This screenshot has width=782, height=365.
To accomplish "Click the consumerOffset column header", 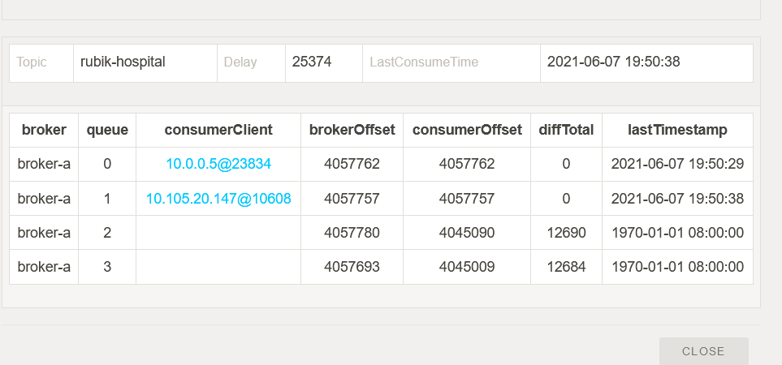I will pos(467,130).
